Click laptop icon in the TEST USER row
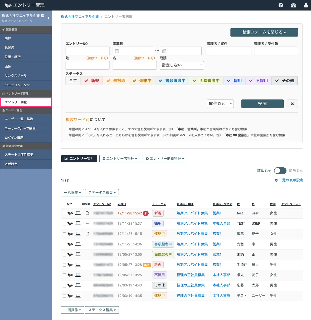The width and height of the screenshot is (311, 320). click(78, 223)
